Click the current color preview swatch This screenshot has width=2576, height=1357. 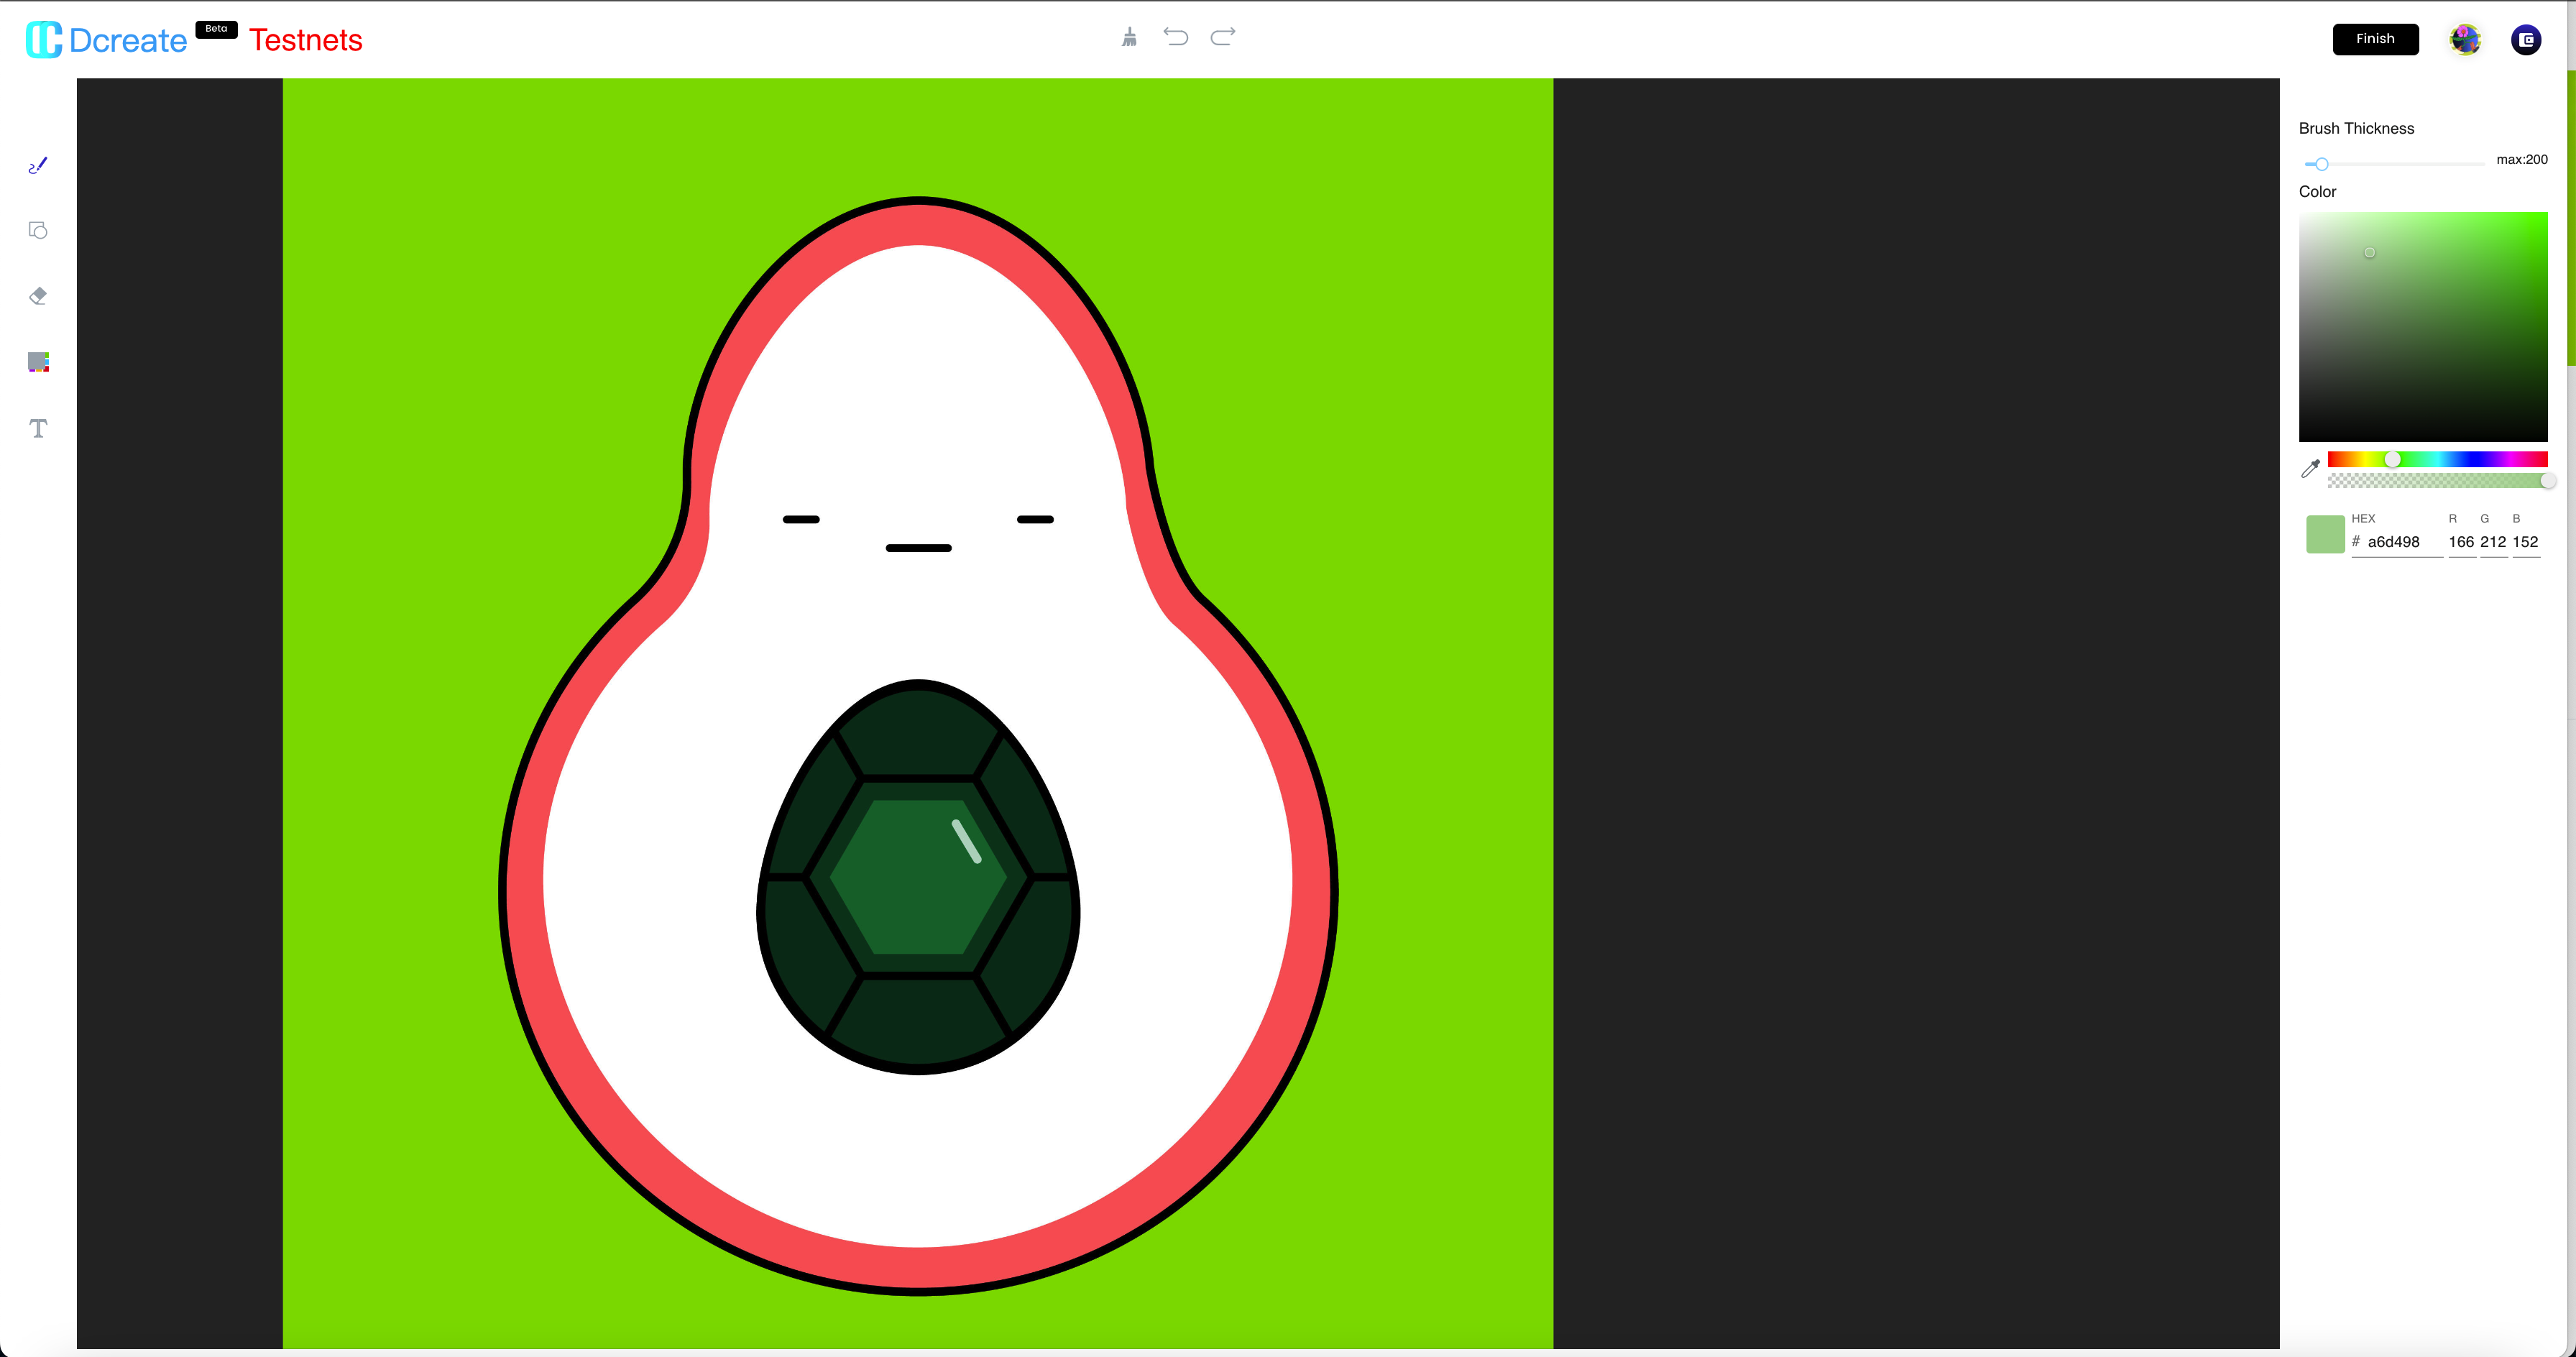pyautogui.click(x=2324, y=534)
